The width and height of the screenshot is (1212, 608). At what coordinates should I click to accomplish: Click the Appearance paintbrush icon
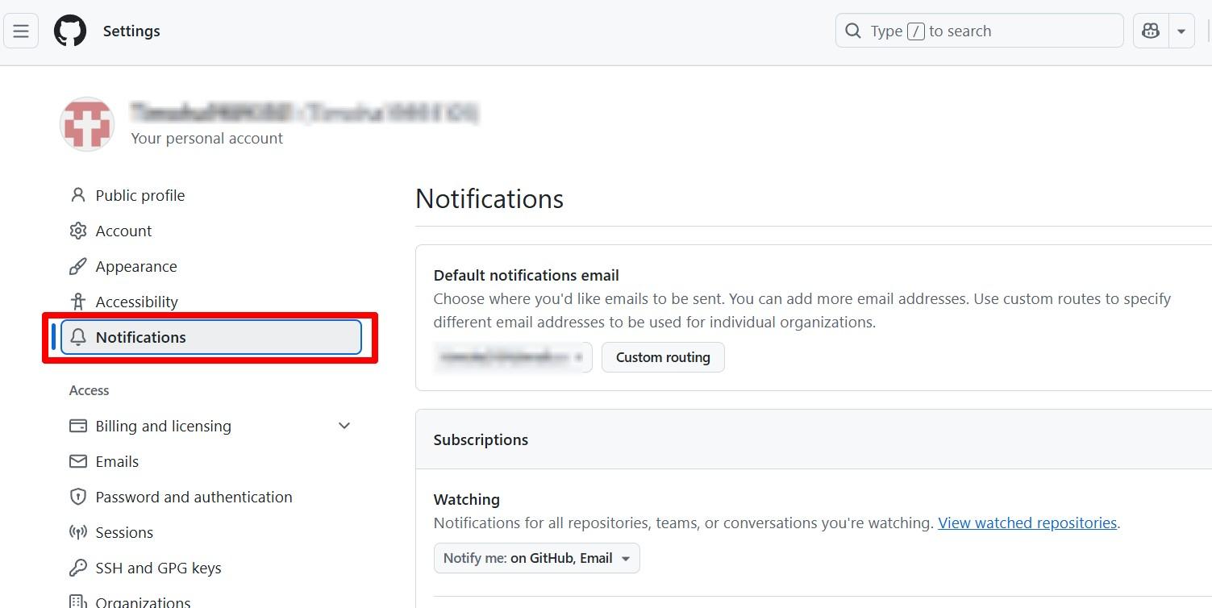[78, 266]
